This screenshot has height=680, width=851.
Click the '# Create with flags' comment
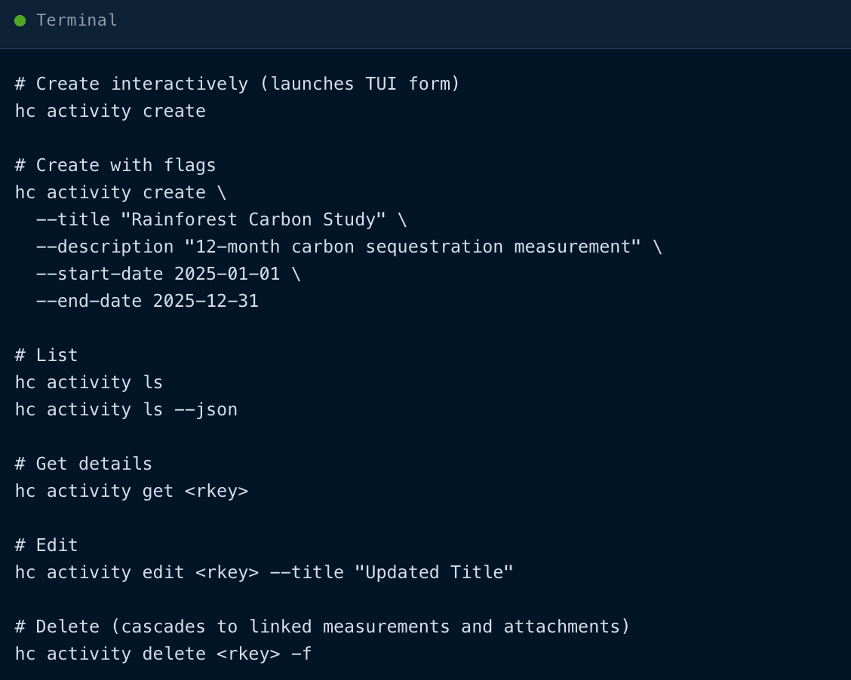(x=115, y=165)
